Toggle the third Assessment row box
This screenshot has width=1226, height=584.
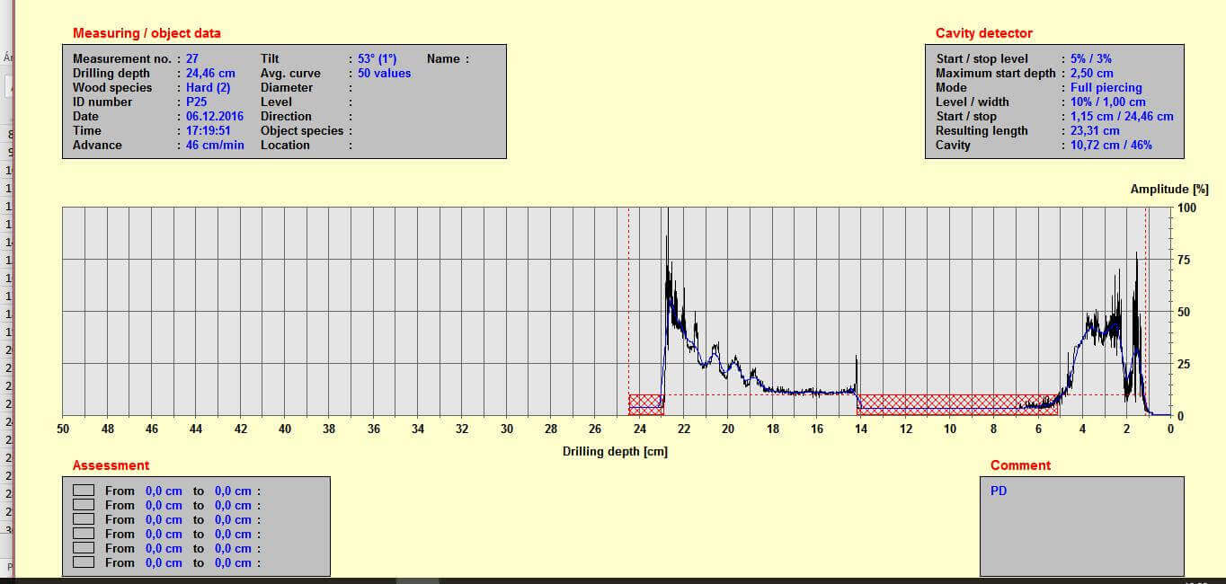click(x=83, y=519)
